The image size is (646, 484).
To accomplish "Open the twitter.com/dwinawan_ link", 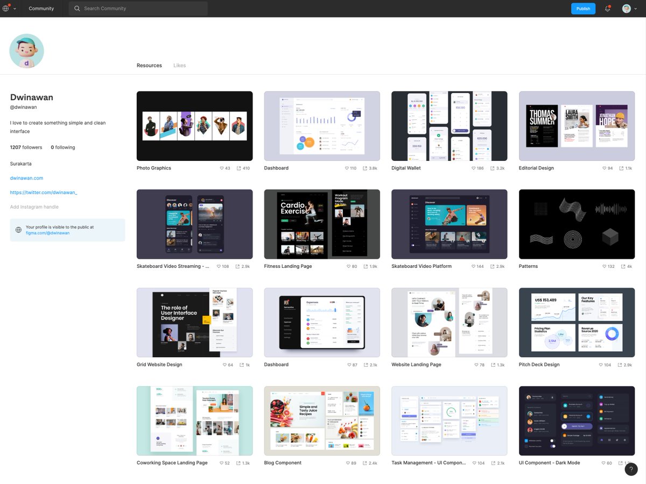I will [44, 193].
